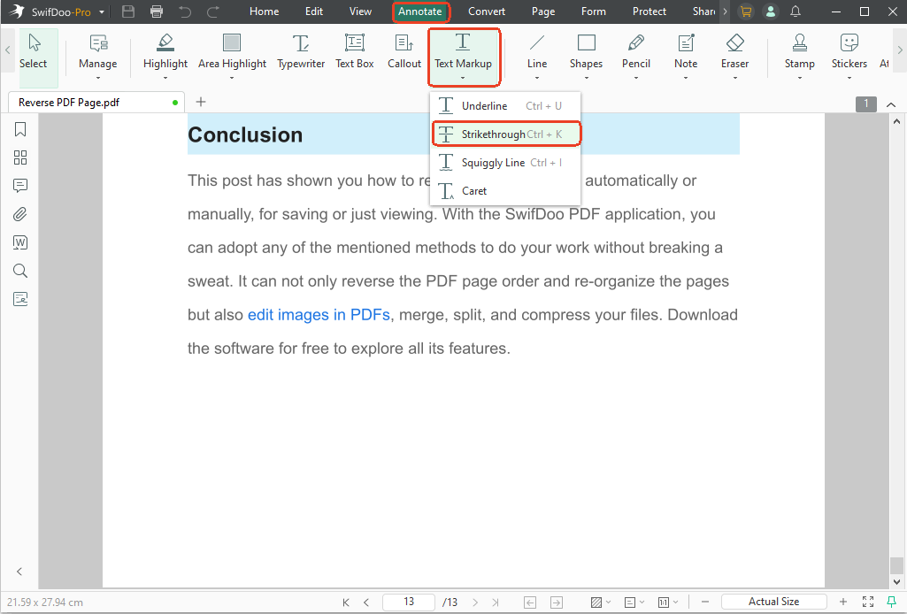Viewport: 907px width, 614px height.
Task: Open the shopping cart icon
Action: pyautogui.click(x=746, y=11)
